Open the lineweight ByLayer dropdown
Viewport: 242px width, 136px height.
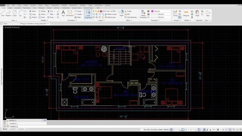[171, 14]
